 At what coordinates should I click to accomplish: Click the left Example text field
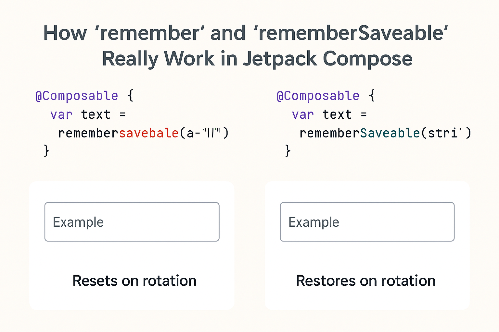132,222
